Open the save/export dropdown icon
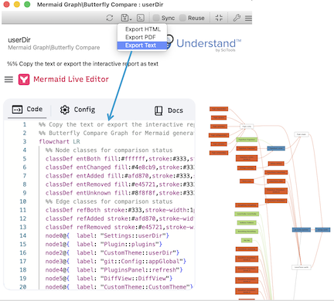The width and height of the screenshot is (334, 301). click(x=126, y=18)
